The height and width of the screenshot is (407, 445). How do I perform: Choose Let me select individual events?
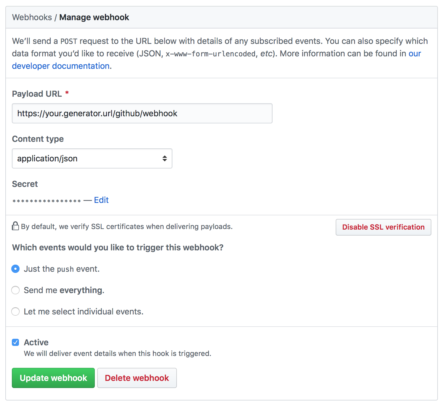tap(15, 311)
